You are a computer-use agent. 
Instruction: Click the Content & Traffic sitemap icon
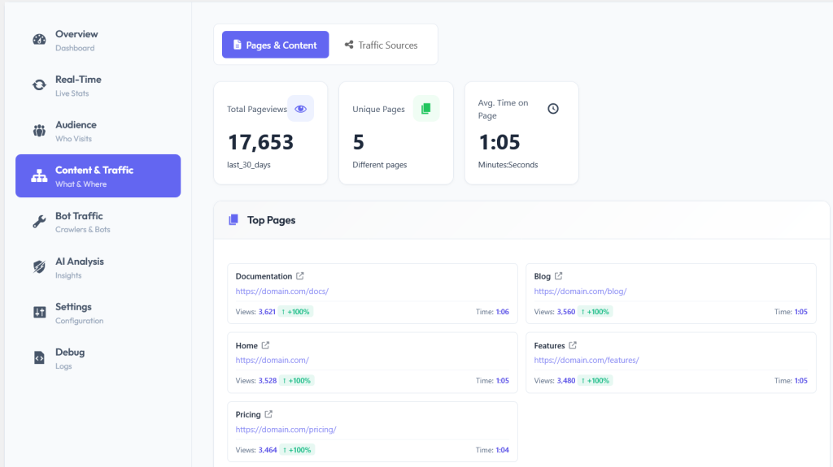point(39,176)
